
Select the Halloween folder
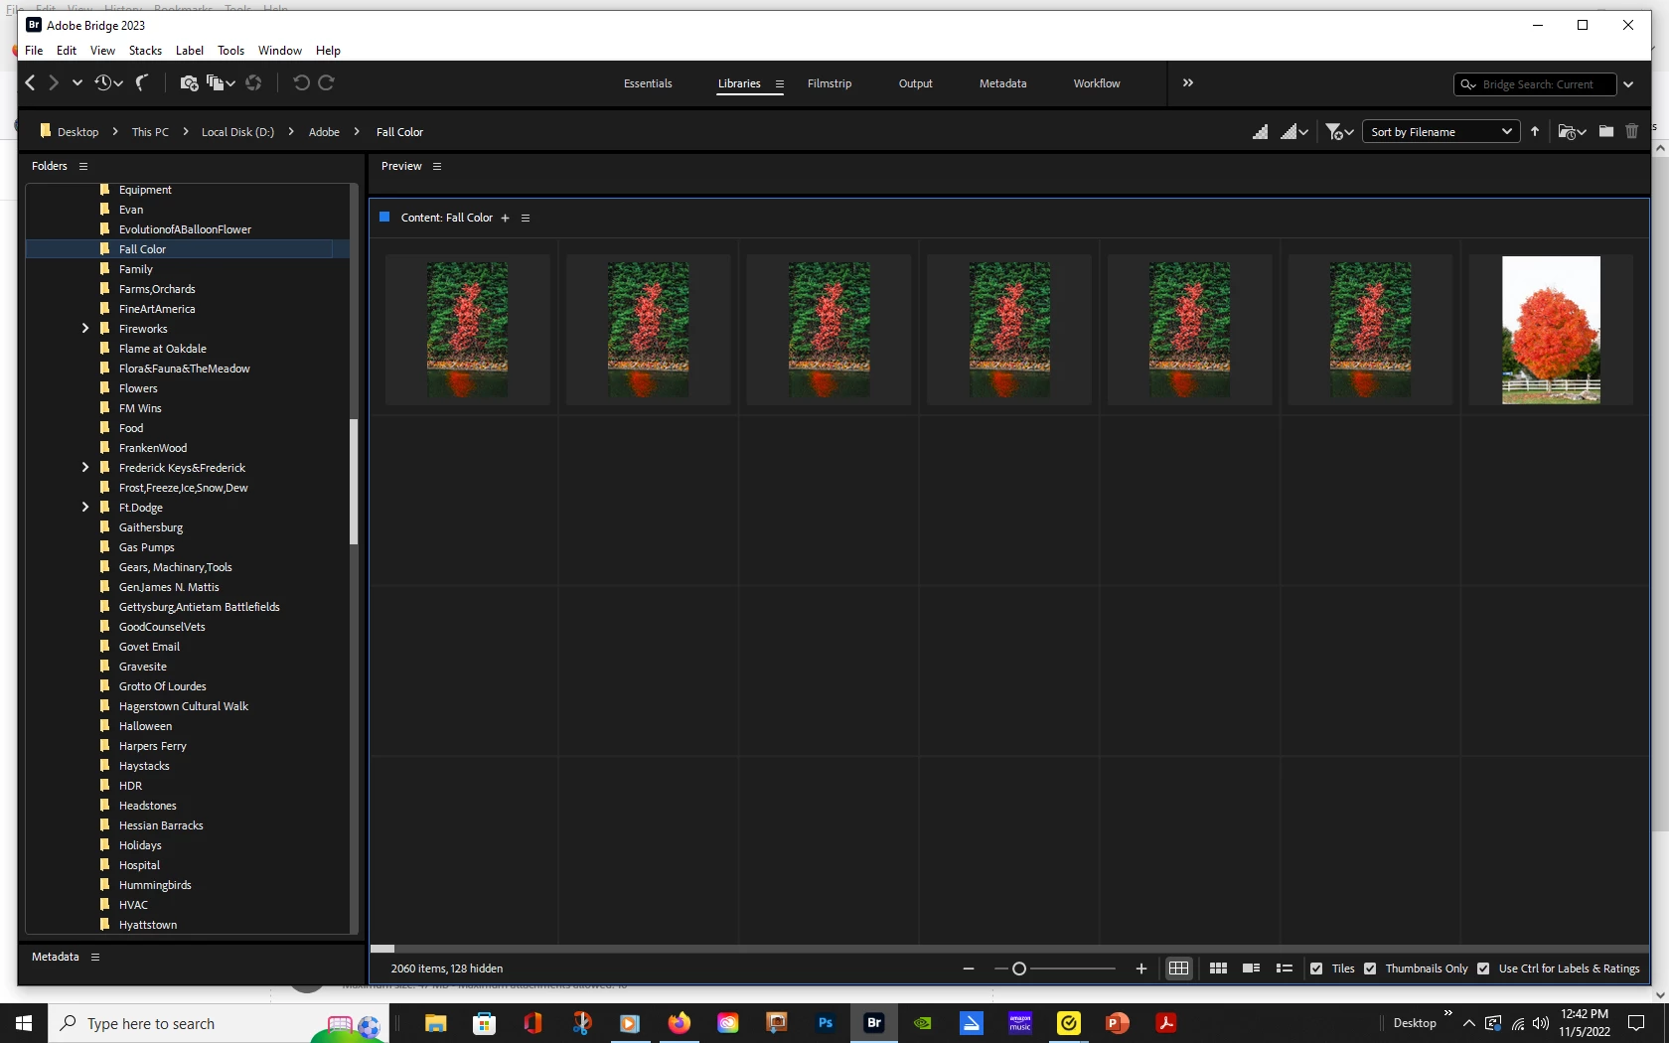[x=145, y=726]
